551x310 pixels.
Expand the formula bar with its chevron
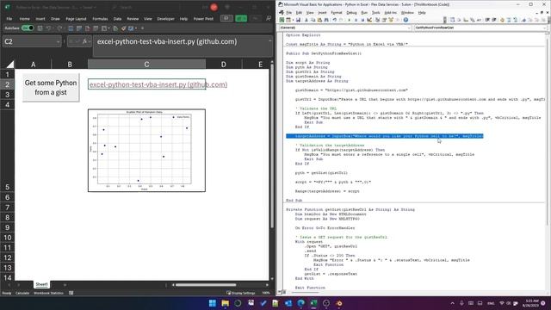click(269, 40)
